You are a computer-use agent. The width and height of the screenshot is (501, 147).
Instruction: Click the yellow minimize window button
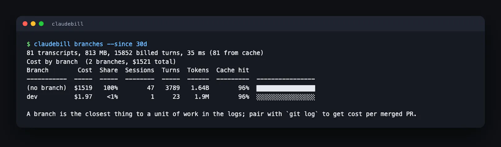pyautogui.click(x=33, y=24)
